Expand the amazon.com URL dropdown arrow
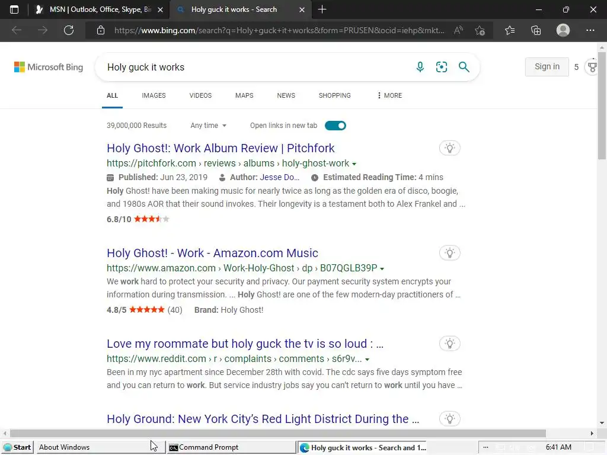607x455 pixels. (382, 269)
